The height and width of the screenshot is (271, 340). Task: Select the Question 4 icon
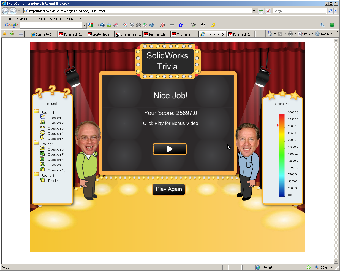42,133
